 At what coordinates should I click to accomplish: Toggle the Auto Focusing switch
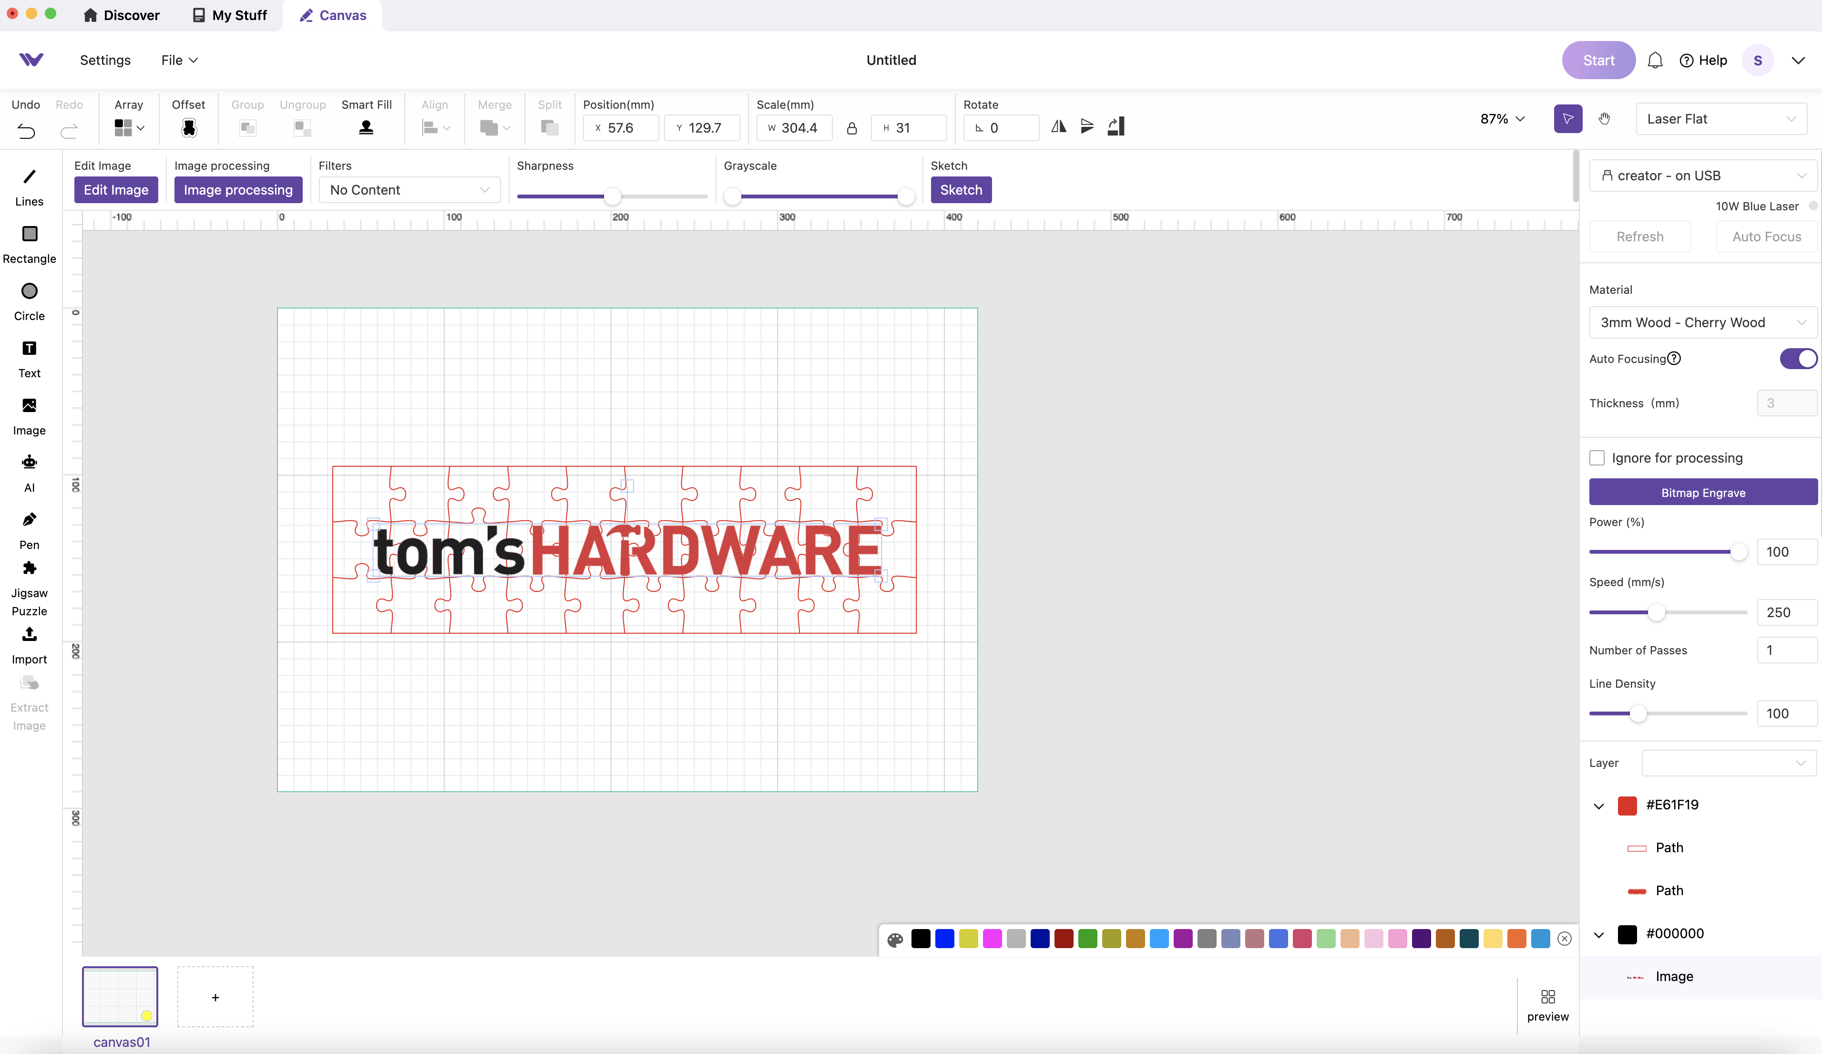(x=1798, y=359)
